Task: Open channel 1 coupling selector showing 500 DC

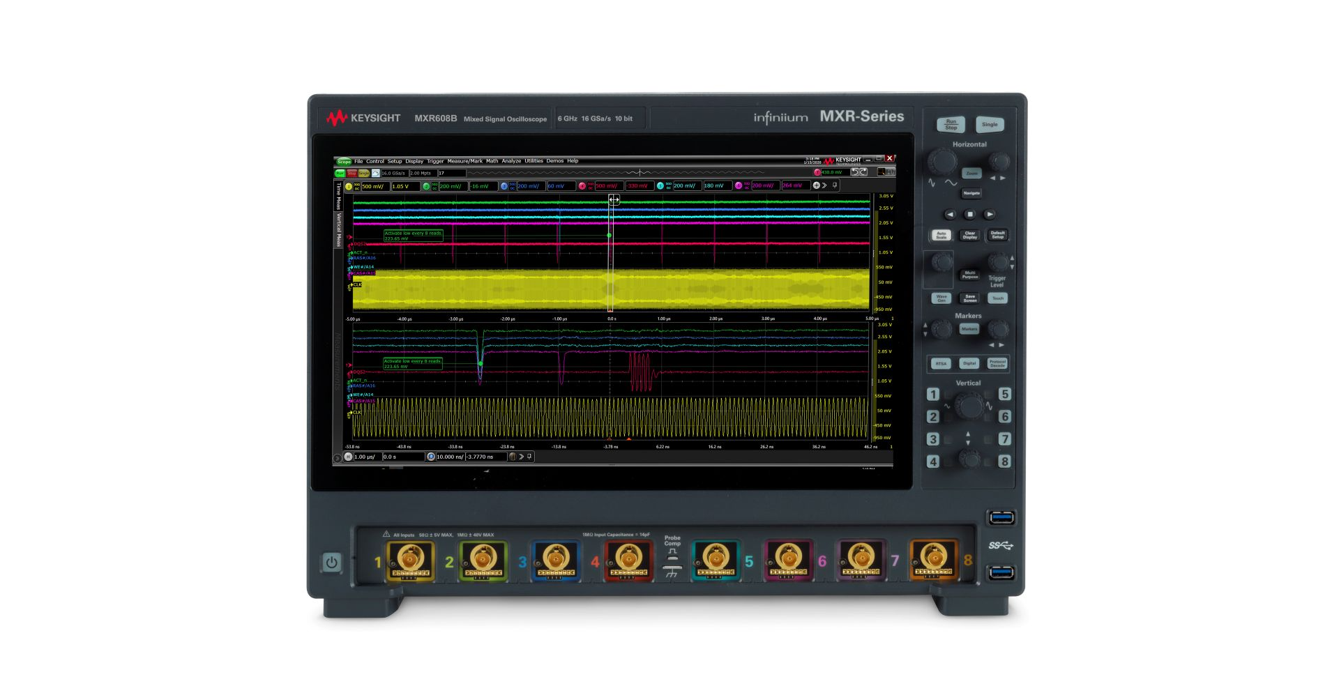Action: pos(357,185)
